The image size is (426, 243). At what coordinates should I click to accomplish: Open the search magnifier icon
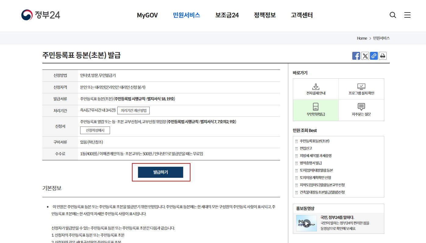393,15
